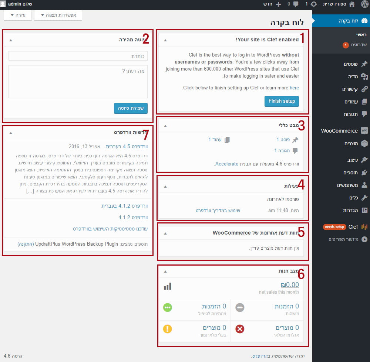
Task: Click the sales bar chart icon
Action: [168, 286]
